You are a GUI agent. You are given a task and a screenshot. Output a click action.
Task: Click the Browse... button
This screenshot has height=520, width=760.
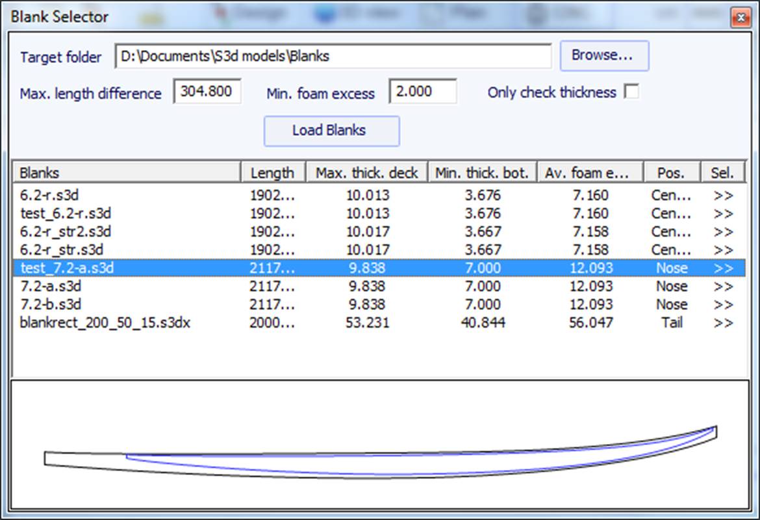click(x=604, y=56)
